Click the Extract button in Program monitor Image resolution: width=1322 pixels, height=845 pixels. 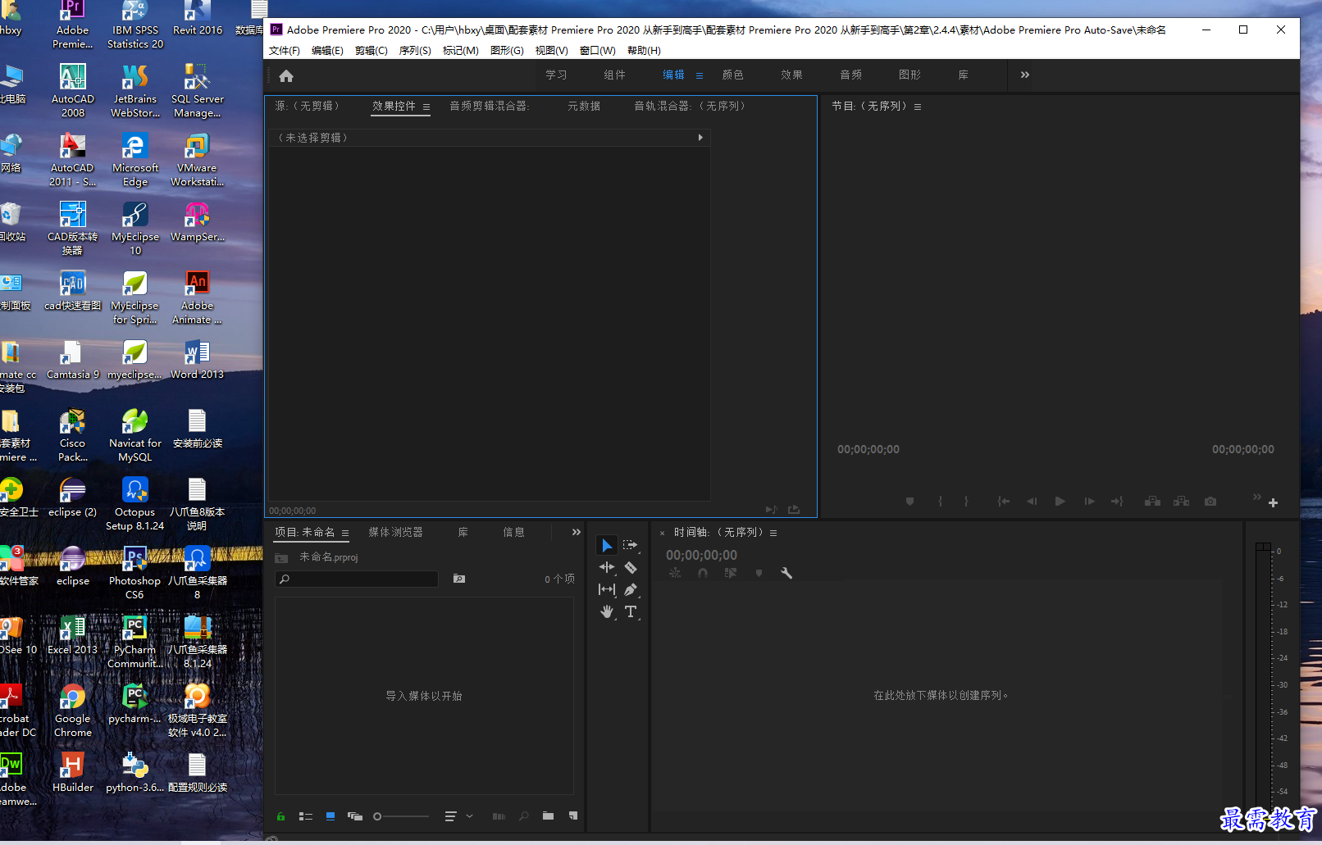[x=1181, y=502]
